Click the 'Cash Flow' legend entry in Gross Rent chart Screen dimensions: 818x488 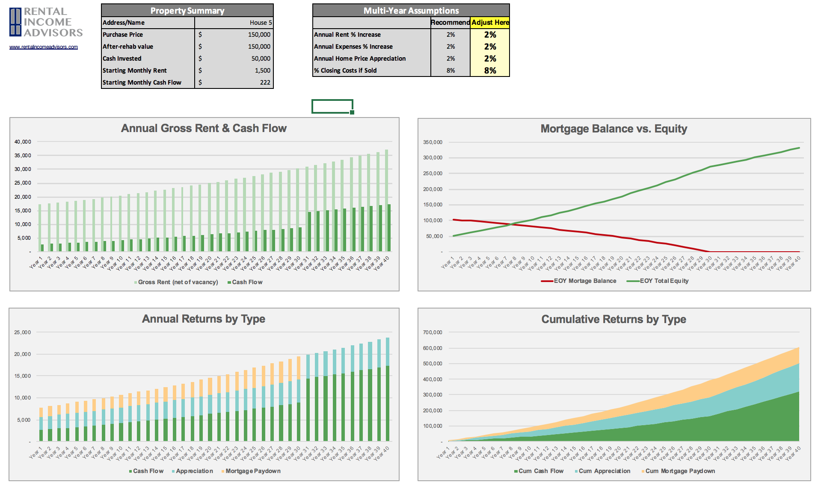(x=245, y=282)
